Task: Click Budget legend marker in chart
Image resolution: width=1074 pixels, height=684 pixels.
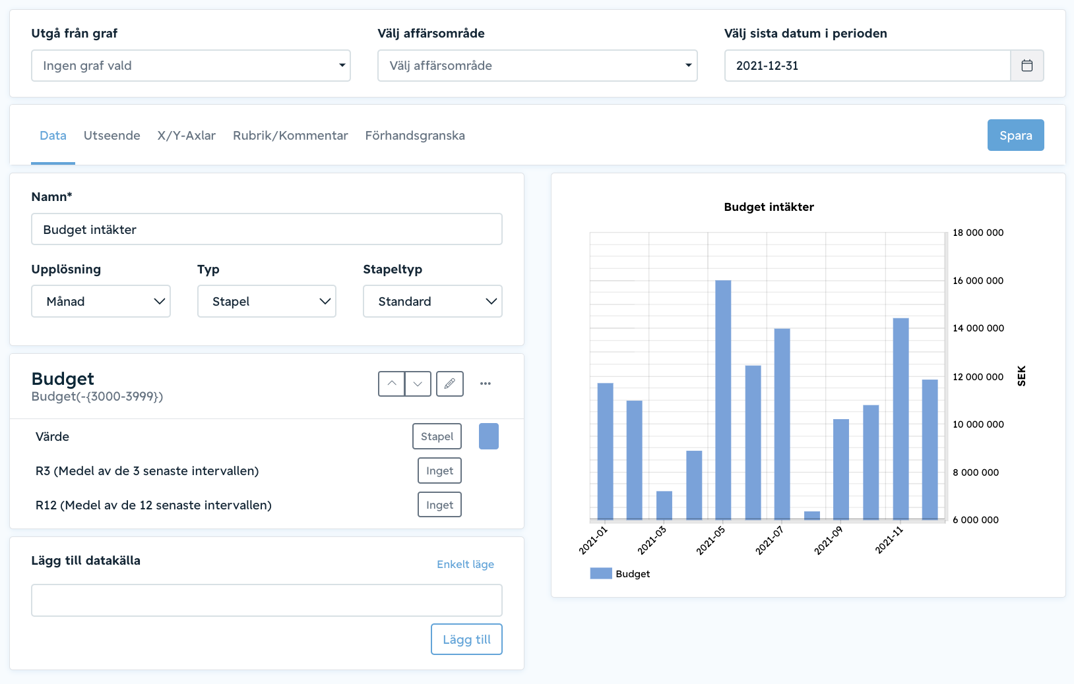Action: 601,573
